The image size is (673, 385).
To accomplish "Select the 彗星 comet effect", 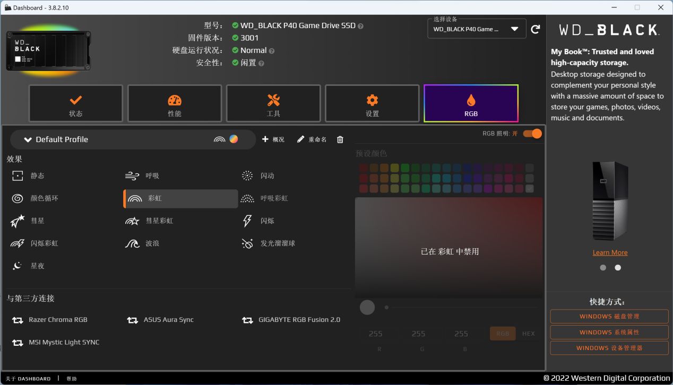I will click(28, 221).
